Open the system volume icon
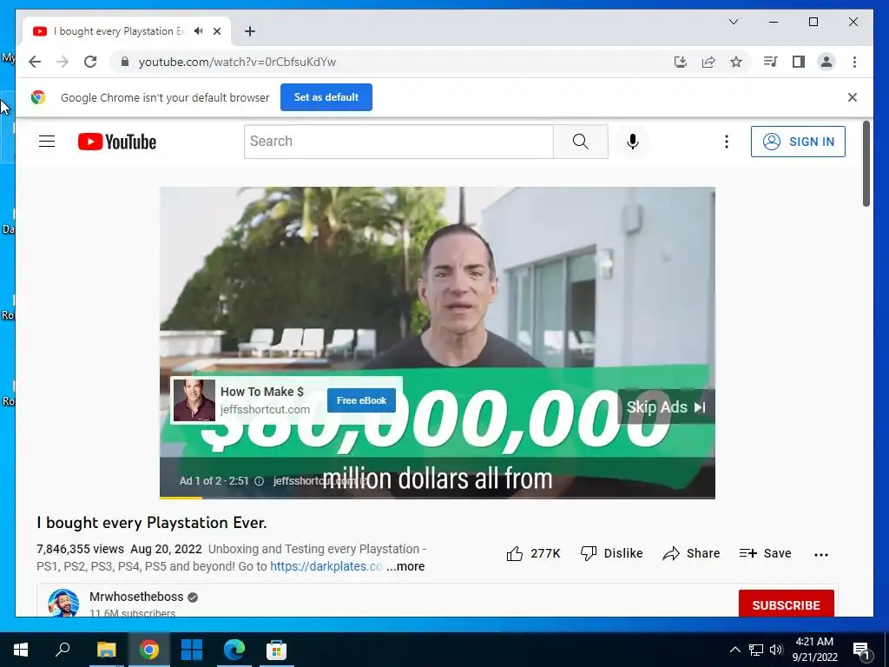This screenshot has width=889, height=667. [776, 650]
